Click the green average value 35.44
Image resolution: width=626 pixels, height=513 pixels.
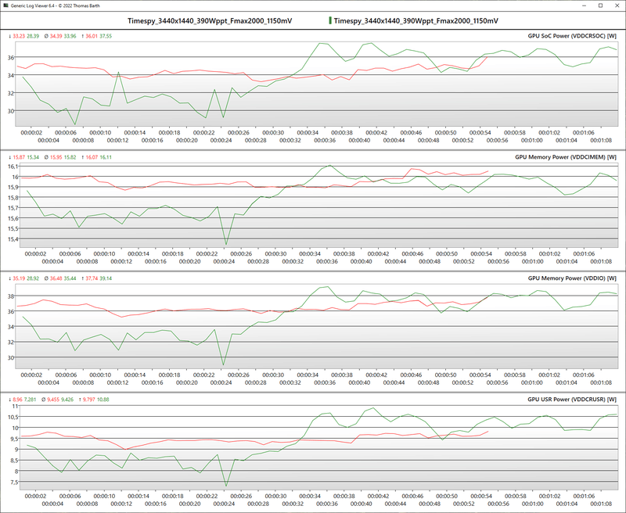click(x=70, y=278)
